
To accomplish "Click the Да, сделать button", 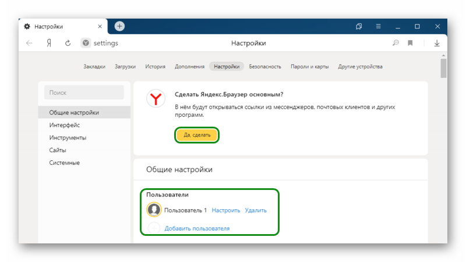I will coord(197,135).
